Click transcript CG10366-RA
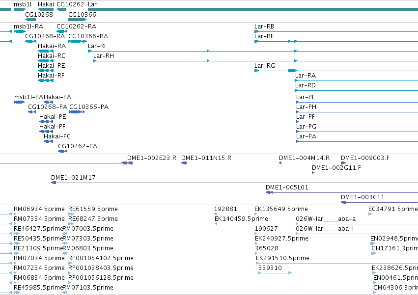 coord(88,36)
